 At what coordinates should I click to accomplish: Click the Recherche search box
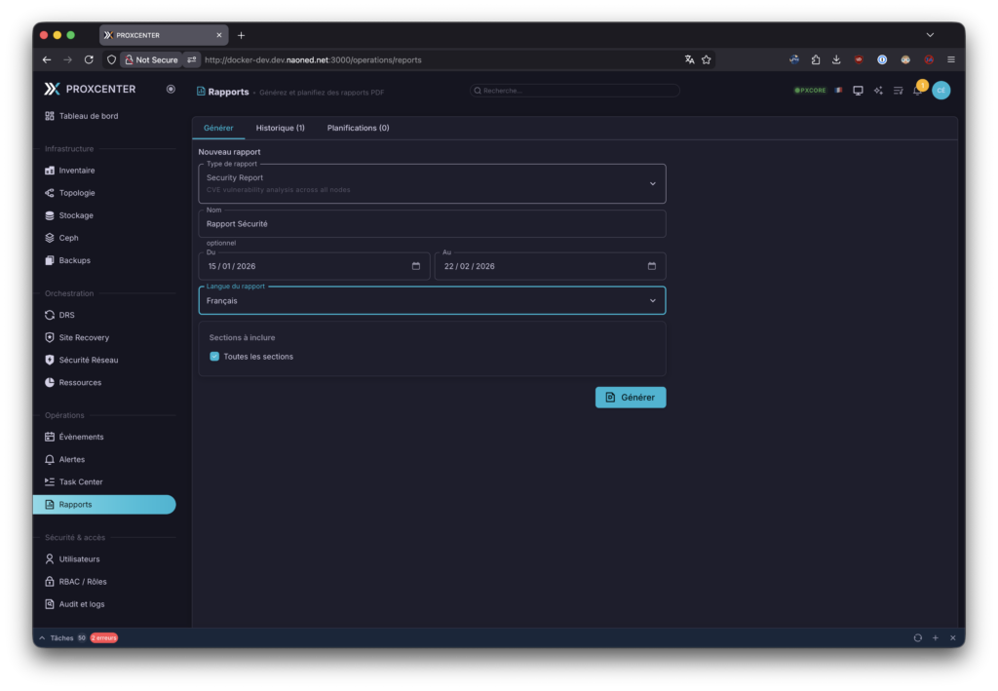(x=575, y=91)
